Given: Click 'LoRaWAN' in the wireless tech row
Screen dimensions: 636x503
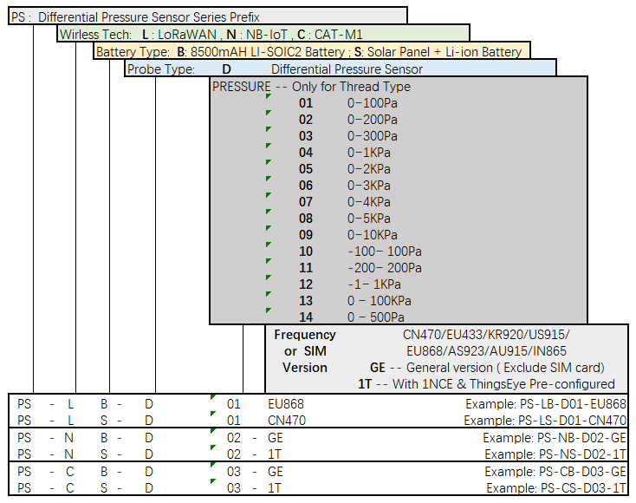Looking at the screenshot, I should coord(187,35).
